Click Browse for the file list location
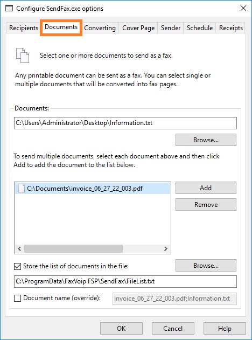 (206, 266)
